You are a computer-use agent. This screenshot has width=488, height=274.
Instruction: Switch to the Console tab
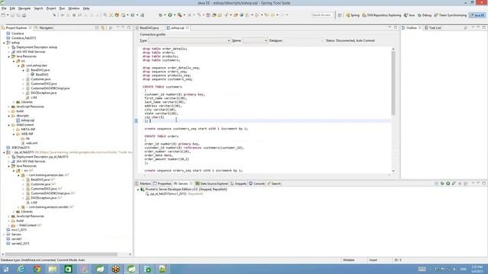coord(257,183)
